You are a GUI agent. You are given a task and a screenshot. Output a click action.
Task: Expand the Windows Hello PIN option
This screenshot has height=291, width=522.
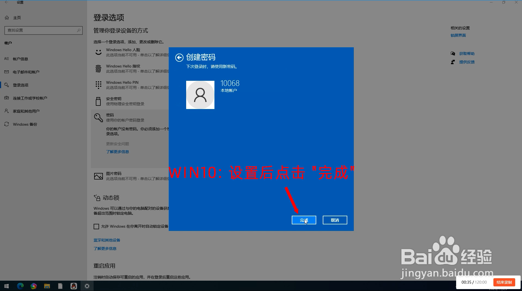130,85
